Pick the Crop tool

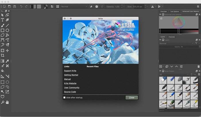click(2, 55)
